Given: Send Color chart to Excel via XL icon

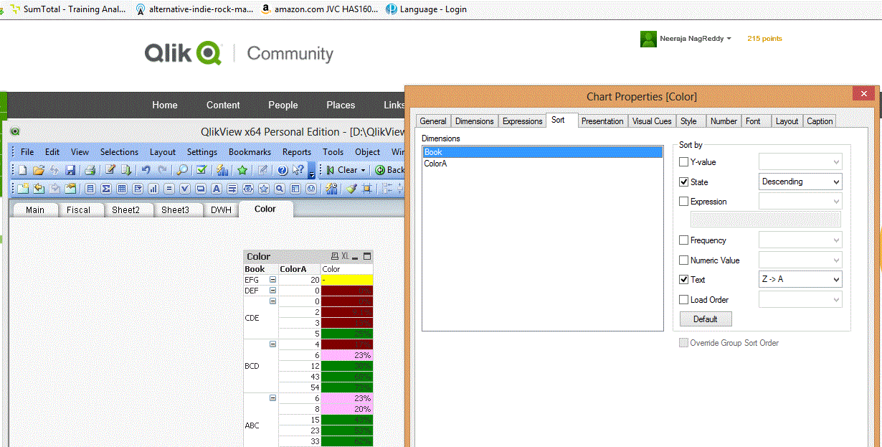Looking at the screenshot, I should tap(345, 256).
